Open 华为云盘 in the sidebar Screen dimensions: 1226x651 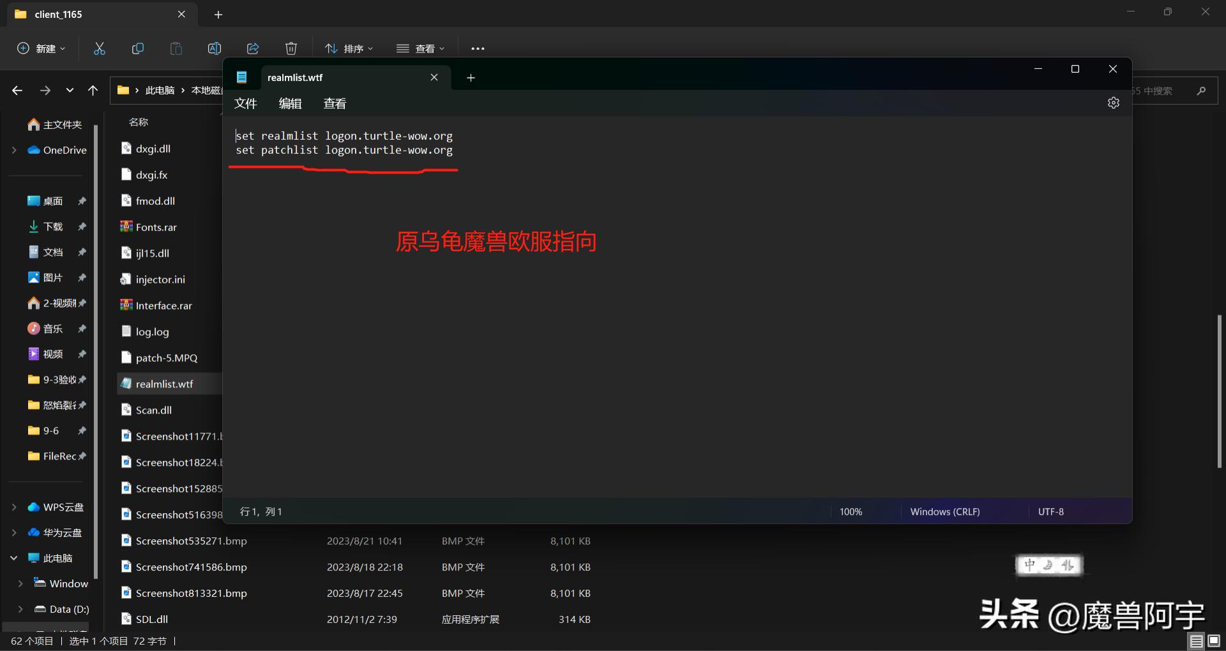click(x=55, y=533)
